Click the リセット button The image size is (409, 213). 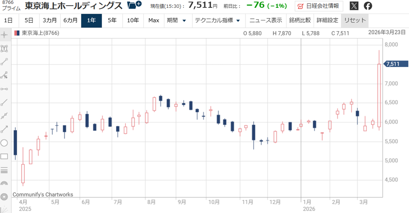coord(355,20)
